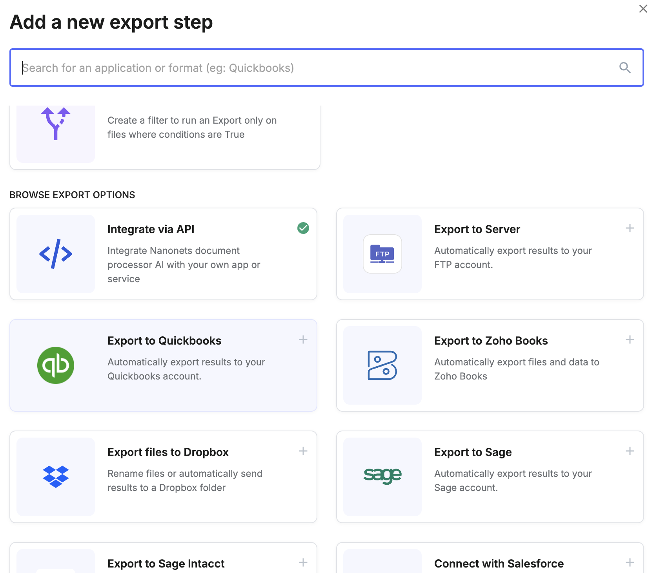The image size is (659, 573).
Task: Close the Add a new export step dialog
Action: (643, 9)
